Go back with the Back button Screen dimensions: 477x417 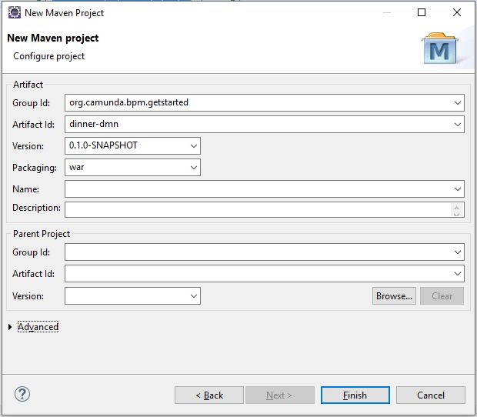(209, 395)
